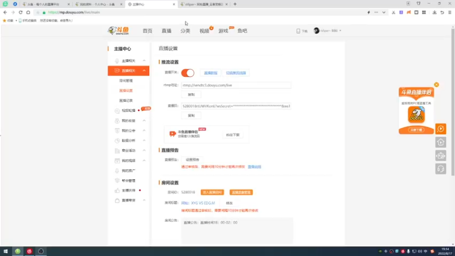455x256 pixels.
Task: Click the purple extension icon in toolbar
Action: (x=401, y=12)
